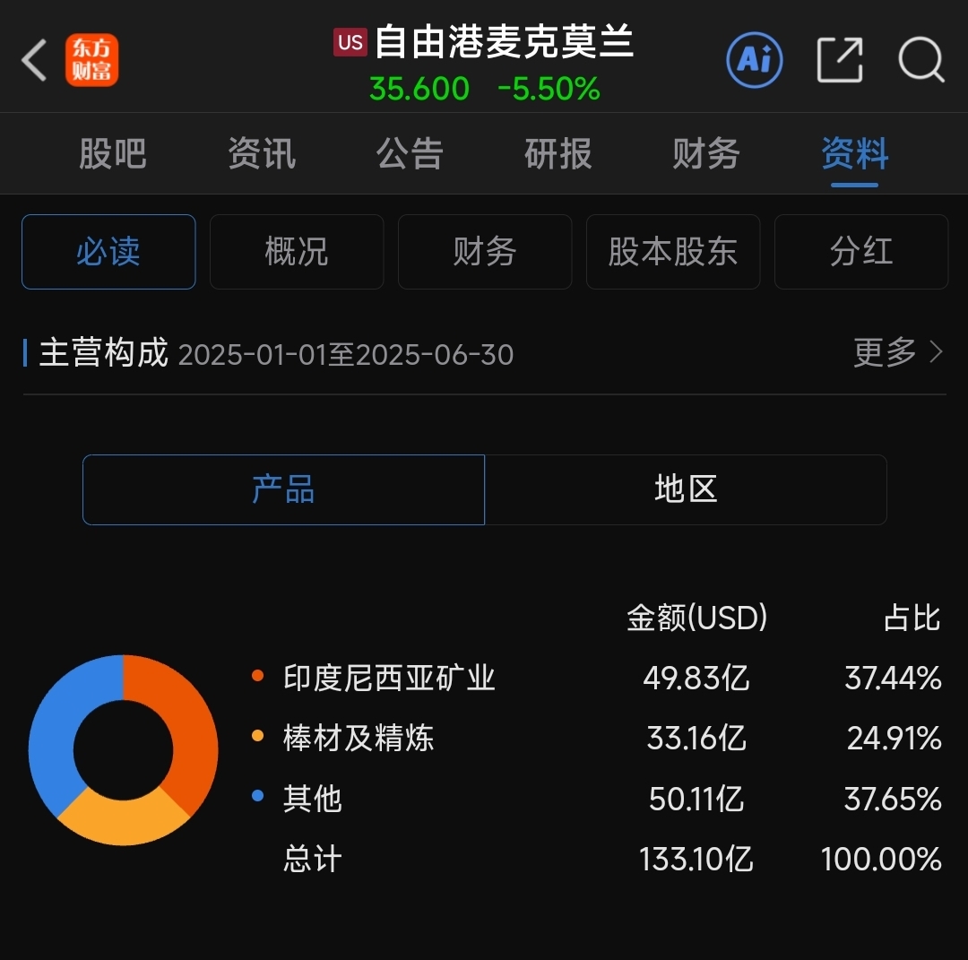Tap the 37.44% share value
This screenshot has width=968, height=960.
pos(893,678)
